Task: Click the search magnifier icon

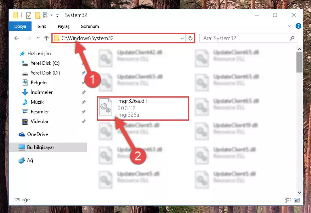Action: tap(292, 38)
